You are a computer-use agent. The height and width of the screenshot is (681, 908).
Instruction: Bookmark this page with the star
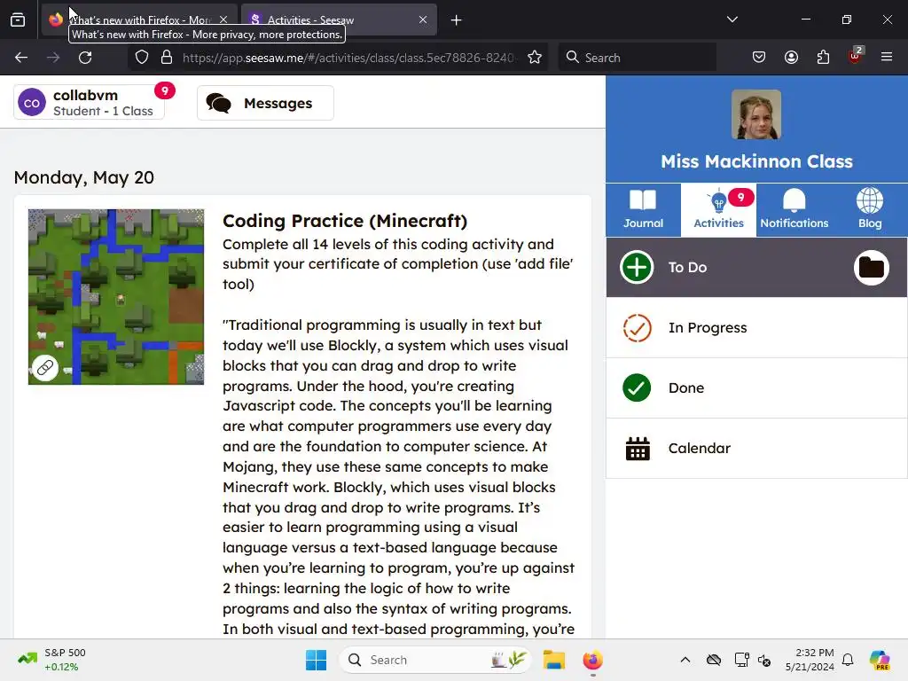(x=535, y=58)
